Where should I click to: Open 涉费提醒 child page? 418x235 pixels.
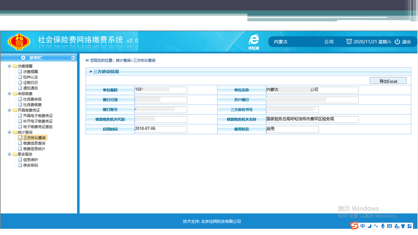[30, 72]
